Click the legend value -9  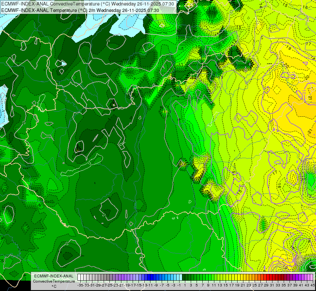(156, 285)
